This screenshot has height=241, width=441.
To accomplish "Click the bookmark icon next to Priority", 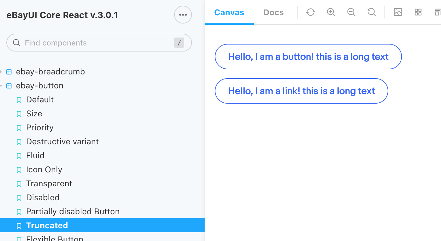I will (19, 128).
